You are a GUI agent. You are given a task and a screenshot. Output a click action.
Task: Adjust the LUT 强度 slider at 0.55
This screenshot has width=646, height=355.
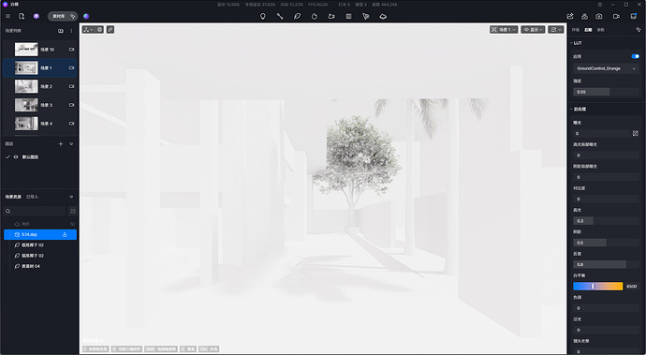coord(606,92)
